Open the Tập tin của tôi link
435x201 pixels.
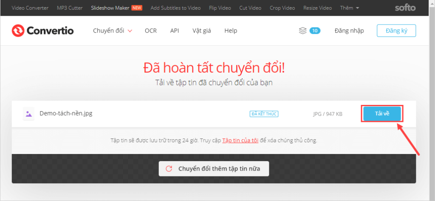click(x=240, y=140)
